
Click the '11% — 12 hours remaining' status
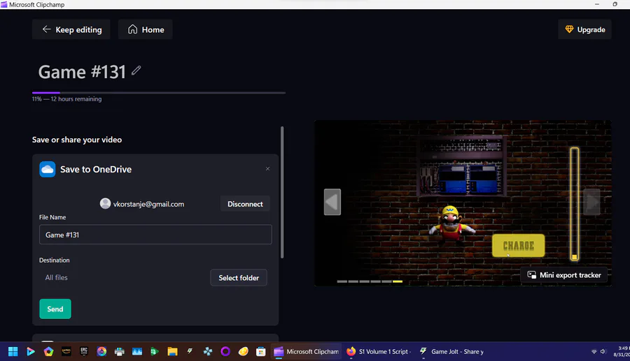click(66, 99)
